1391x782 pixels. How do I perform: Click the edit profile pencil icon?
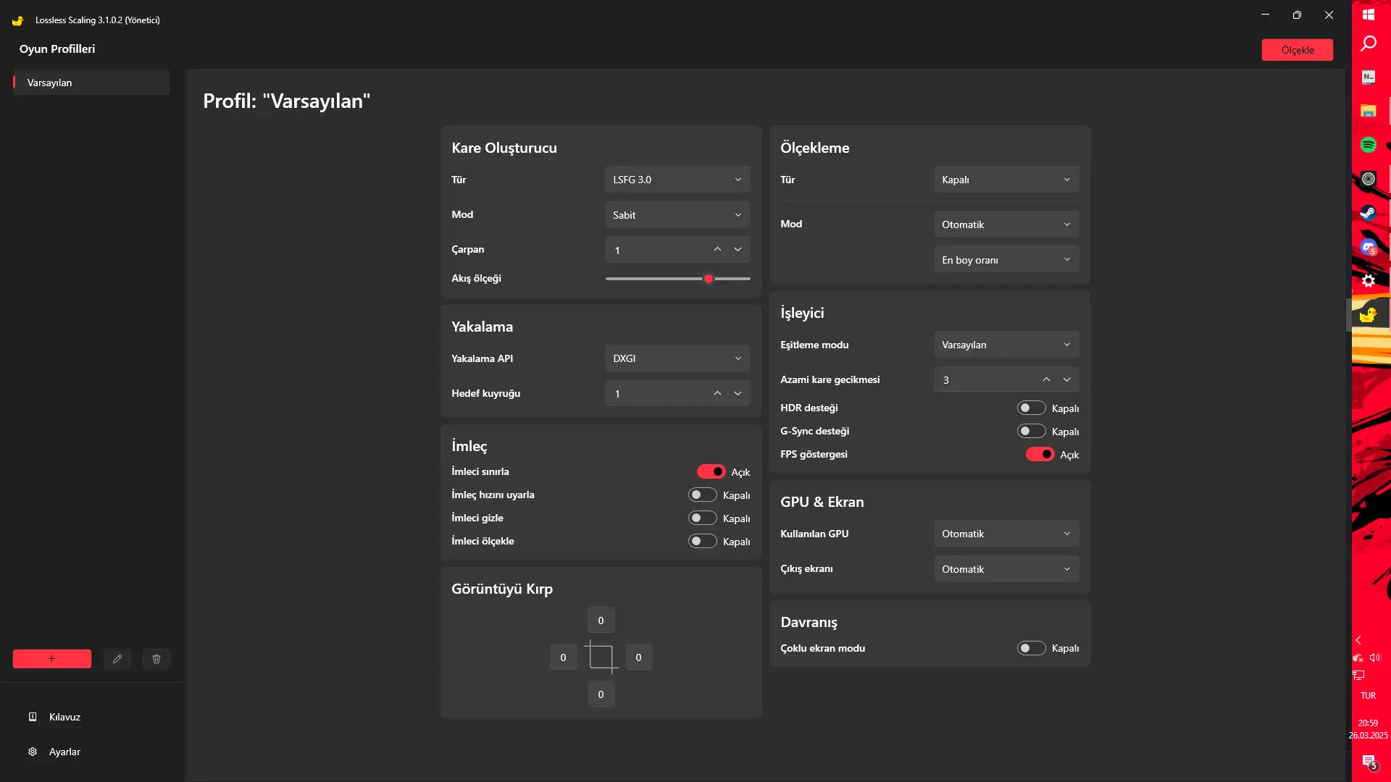point(117,659)
